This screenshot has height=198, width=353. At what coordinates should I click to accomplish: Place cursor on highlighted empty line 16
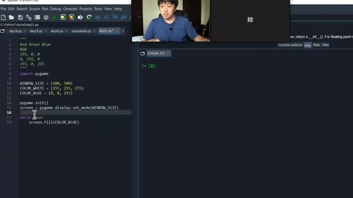coord(76,112)
